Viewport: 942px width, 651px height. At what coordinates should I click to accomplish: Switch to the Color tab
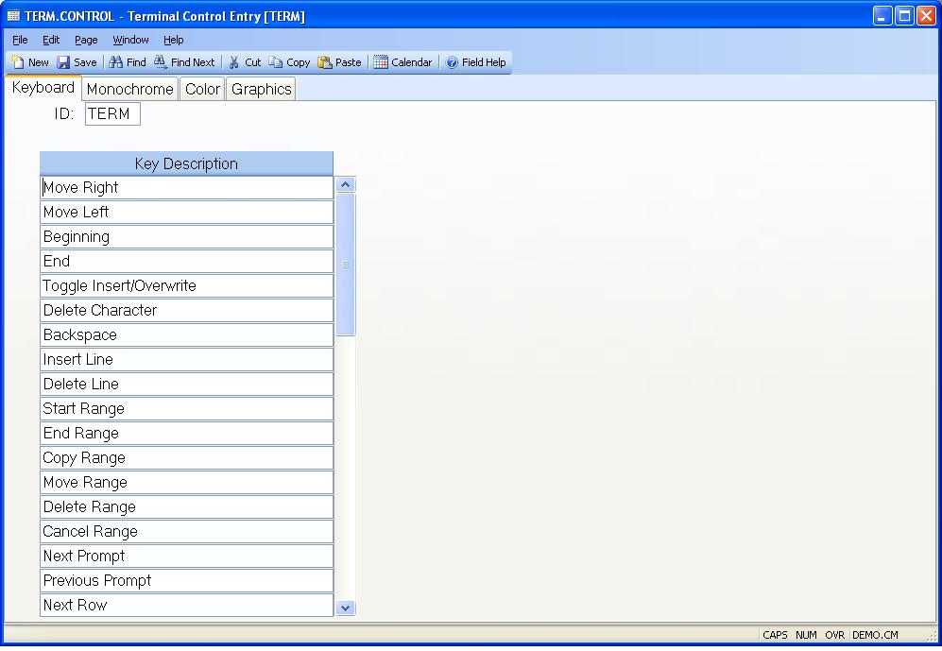pyautogui.click(x=202, y=89)
